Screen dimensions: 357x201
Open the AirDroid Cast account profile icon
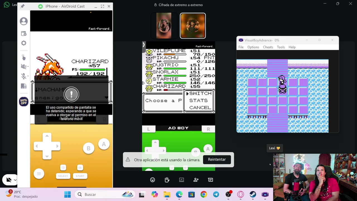point(24,21)
